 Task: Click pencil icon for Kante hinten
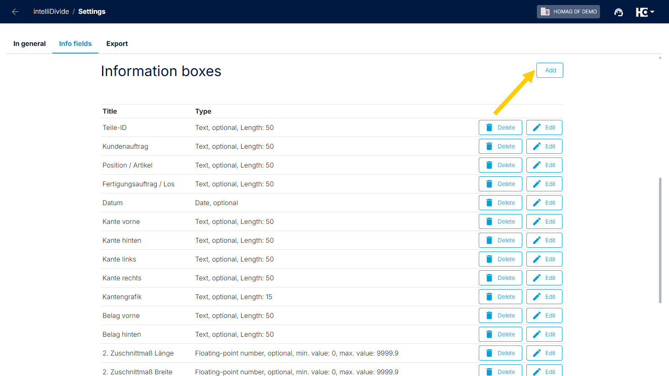537,240
